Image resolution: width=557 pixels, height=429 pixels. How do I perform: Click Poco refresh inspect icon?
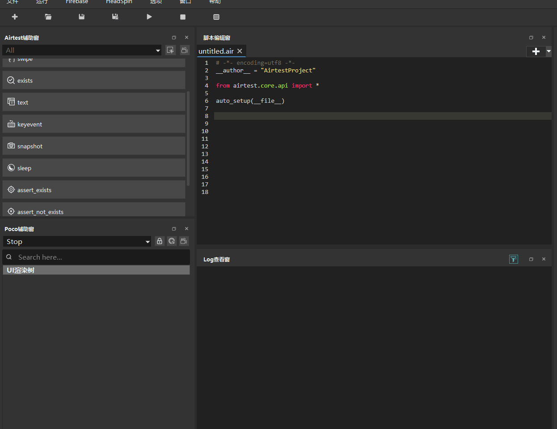click(x=172, y=241)
